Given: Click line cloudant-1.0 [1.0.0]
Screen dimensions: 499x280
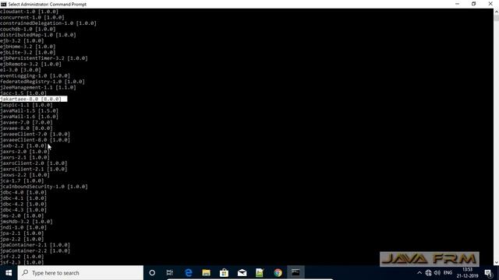Looking at the screenshot, I should click(30, 12).
